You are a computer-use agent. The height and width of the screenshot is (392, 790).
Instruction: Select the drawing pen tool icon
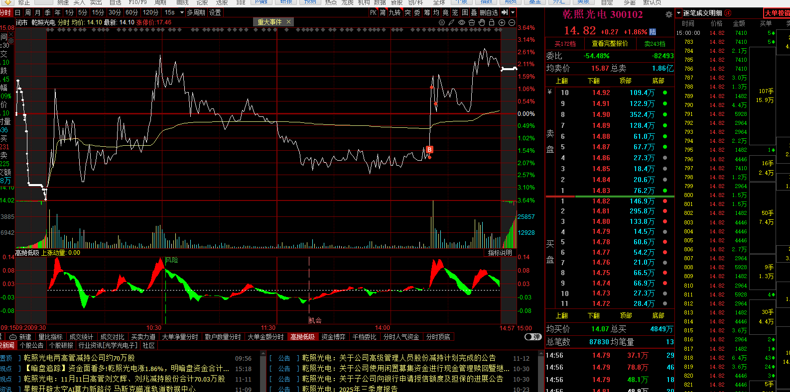(451, 22)
